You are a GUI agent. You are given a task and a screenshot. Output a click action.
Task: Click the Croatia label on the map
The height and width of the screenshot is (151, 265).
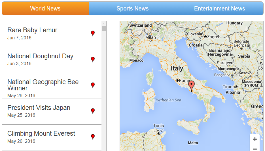pyautogui.click(x=196, y=45)
